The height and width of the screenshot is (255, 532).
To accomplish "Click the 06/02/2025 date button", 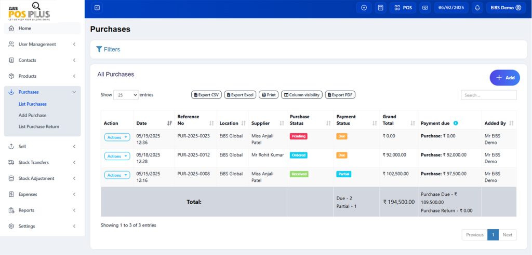I will point(451,7).
